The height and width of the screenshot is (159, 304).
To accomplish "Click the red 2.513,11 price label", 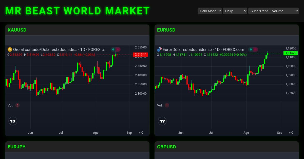I will (x=140, y=55).
